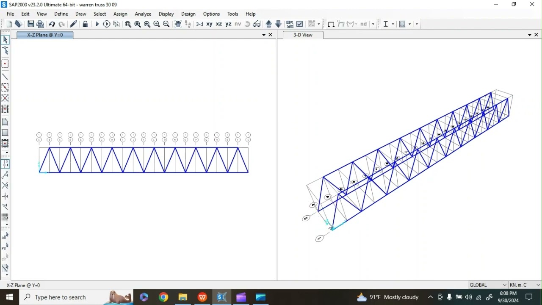Choose the Reshape Object tool
Viewport: 542px width, 305px height.
[6, 50]
